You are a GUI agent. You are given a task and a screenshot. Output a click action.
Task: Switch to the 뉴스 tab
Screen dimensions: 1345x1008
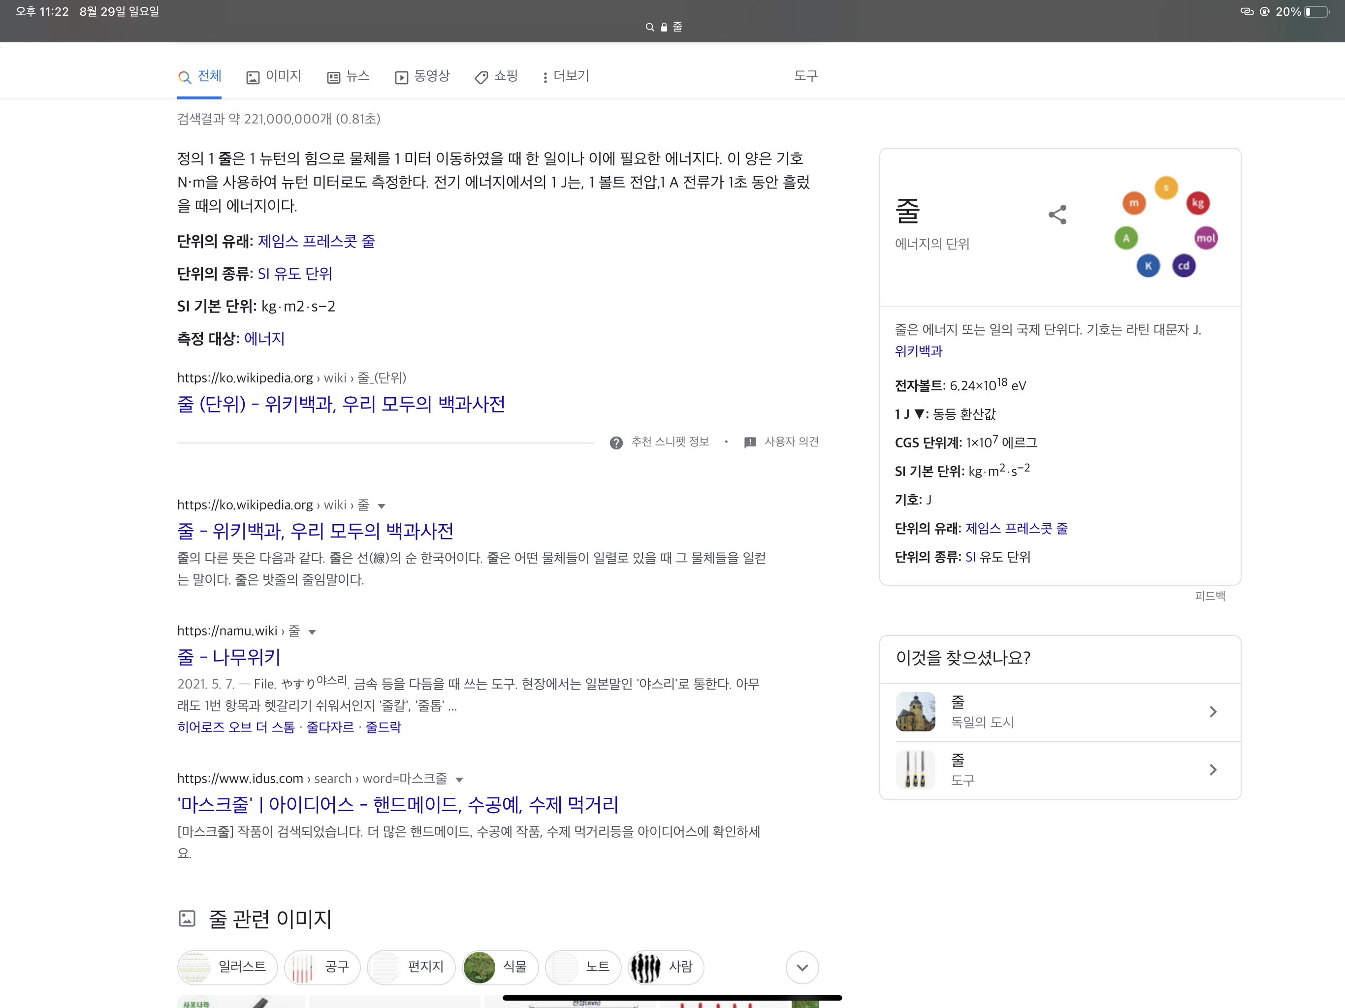pos(349,76)
